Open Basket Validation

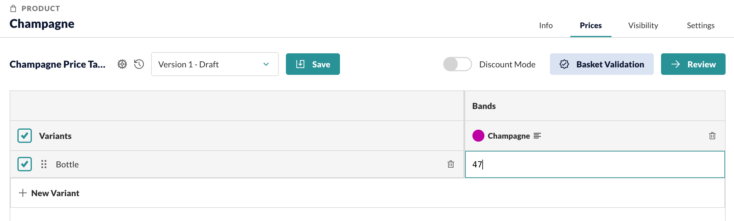tap(602, 64)
